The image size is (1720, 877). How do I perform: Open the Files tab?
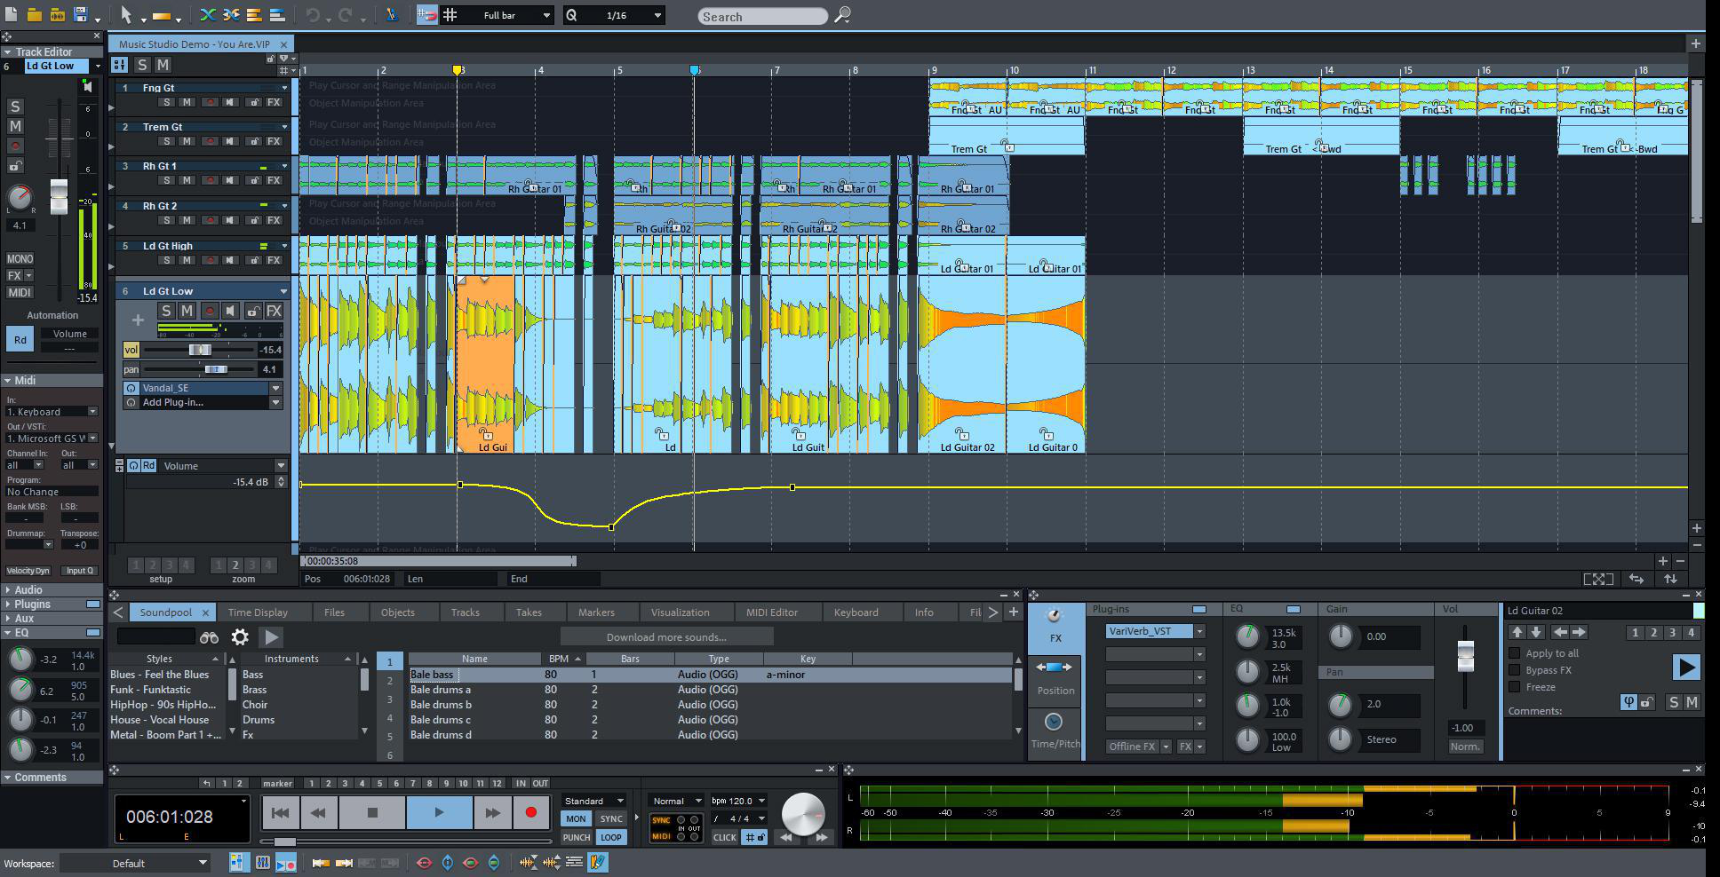point(334,612)
